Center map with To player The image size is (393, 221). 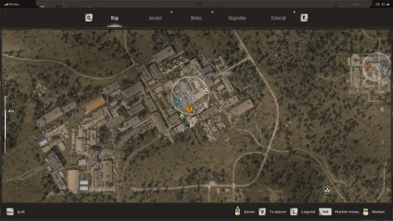coord(278,212)
